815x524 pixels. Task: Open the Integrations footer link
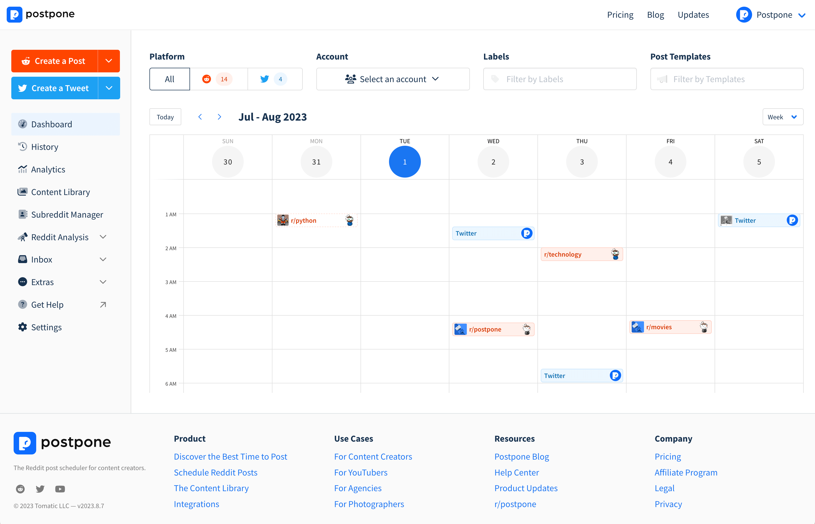tap(196, 504)
